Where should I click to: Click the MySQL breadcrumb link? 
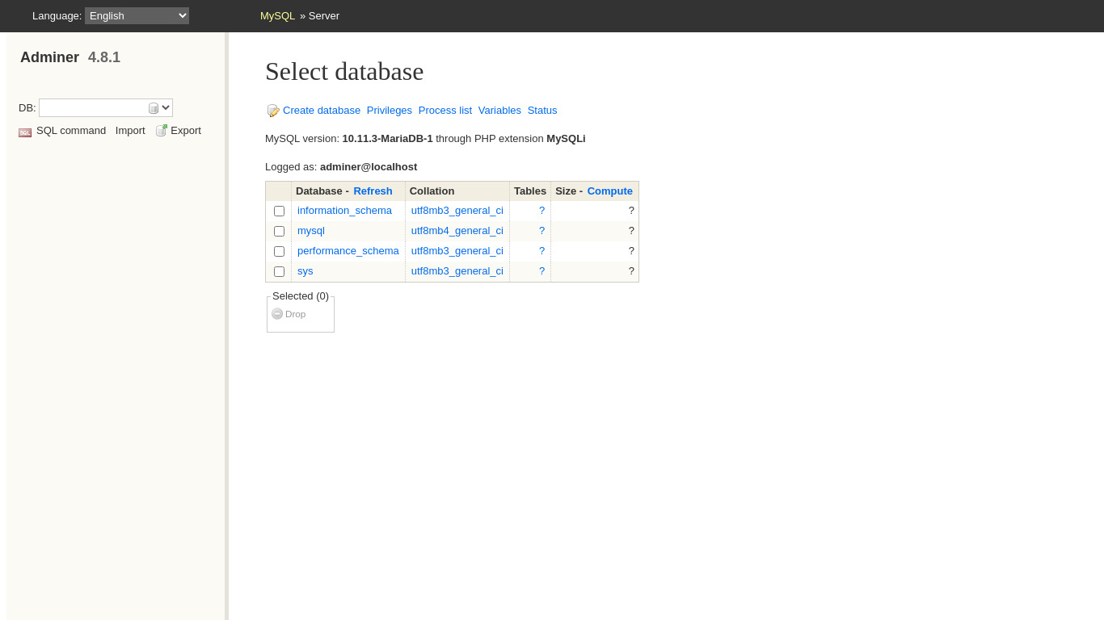point(277,16)
